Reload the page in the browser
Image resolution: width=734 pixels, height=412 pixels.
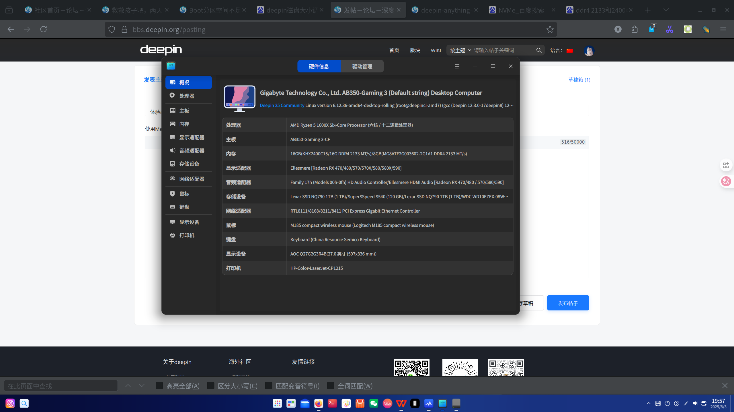click(44, 29)
